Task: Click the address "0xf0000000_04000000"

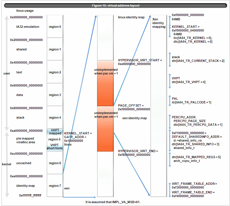Action: [x=188, y=31]
